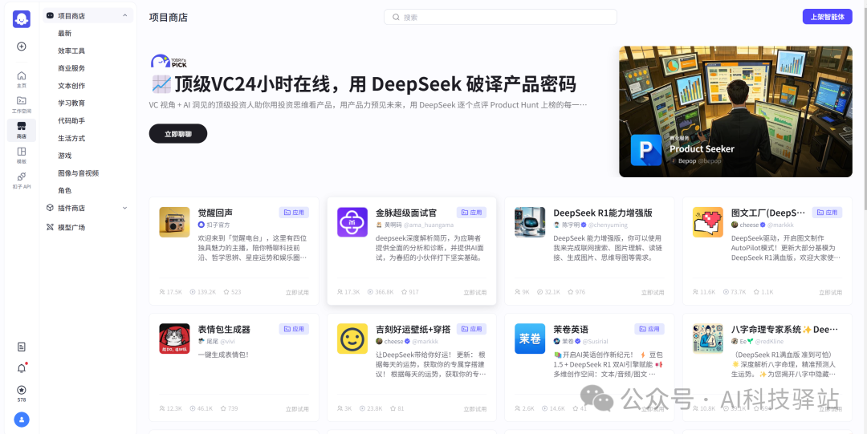Click the Coze logo icon at top left

pyautogui.click(x=22, y=18)
